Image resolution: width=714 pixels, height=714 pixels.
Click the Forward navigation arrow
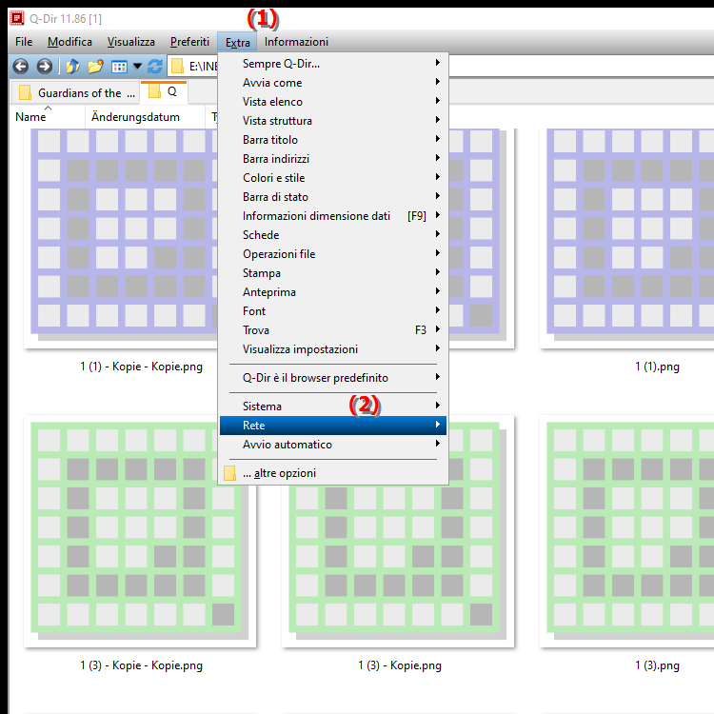(44, 67)
